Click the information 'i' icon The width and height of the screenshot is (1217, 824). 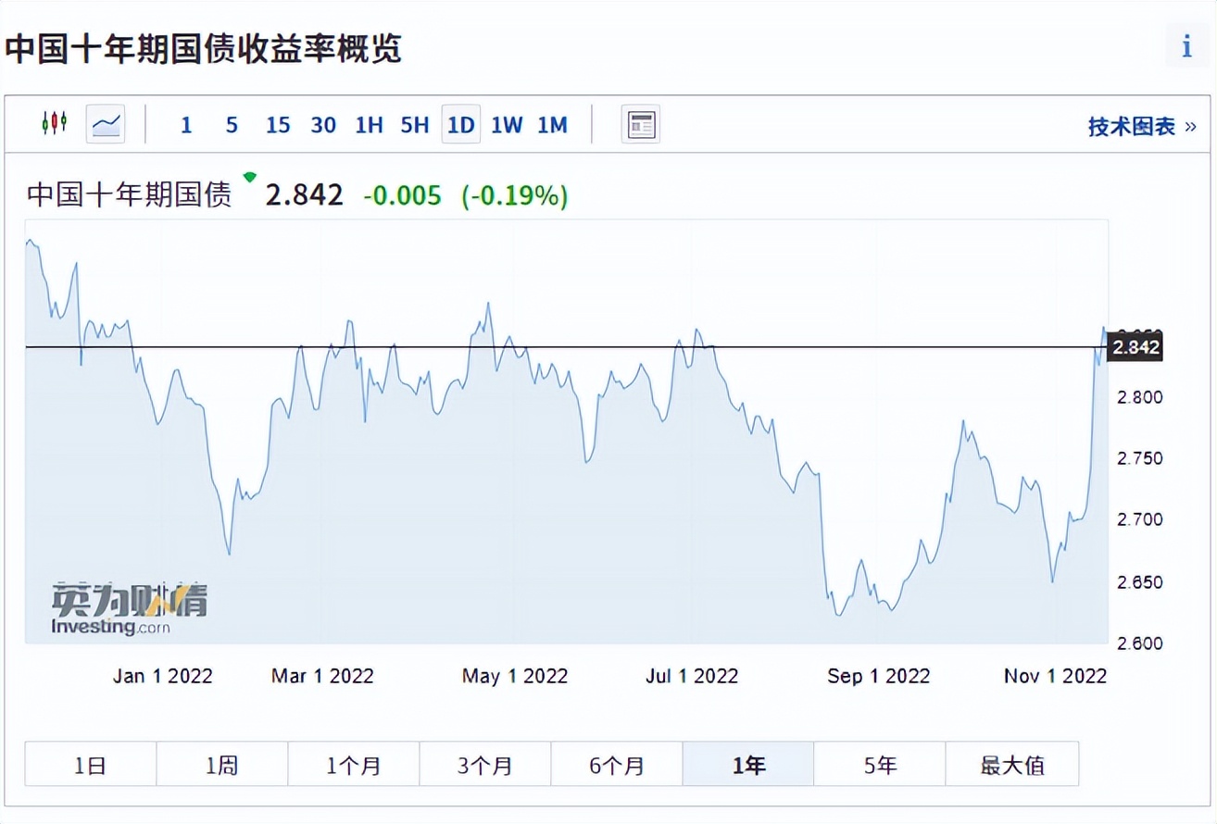[1186, 45]
